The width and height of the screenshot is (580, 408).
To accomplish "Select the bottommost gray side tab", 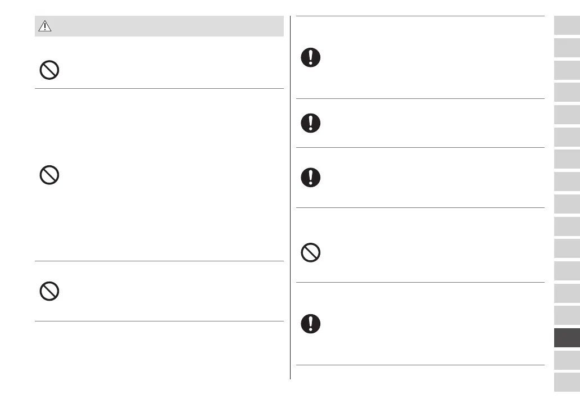I will 567,382.
